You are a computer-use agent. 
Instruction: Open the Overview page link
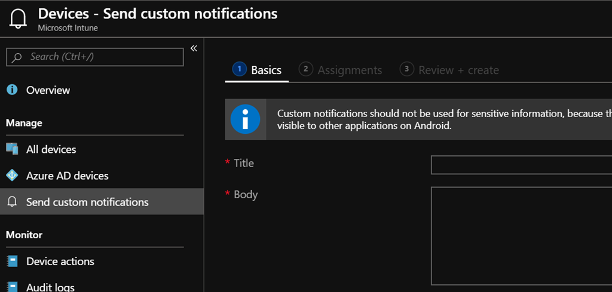pos(48,90)
